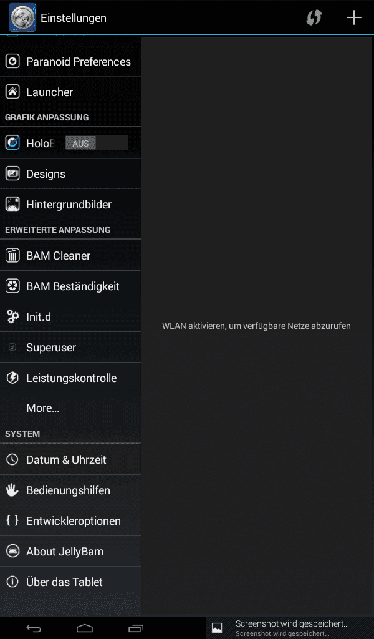This screenshot has height=639, width=374.
Task: Tap the Bedienungshilfen hand icon
Action: pyautogui.click(x=12, y=490)
